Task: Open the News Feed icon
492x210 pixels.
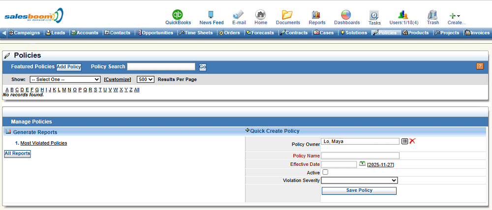Action: pyautogui.click(x=211, y=14)
